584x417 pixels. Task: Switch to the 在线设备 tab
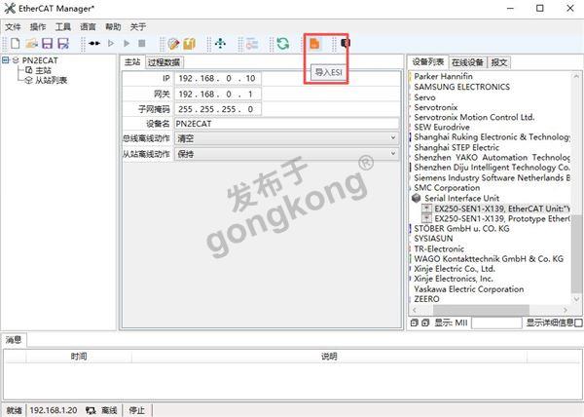(x=467, y=61)
